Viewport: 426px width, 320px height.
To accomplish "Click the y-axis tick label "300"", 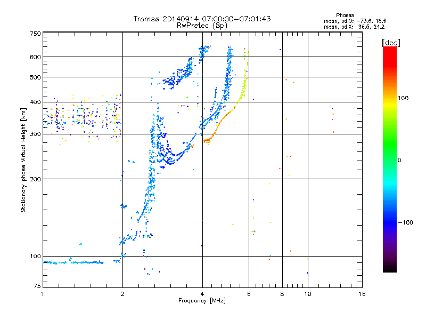I will click(x=35, y=134).
